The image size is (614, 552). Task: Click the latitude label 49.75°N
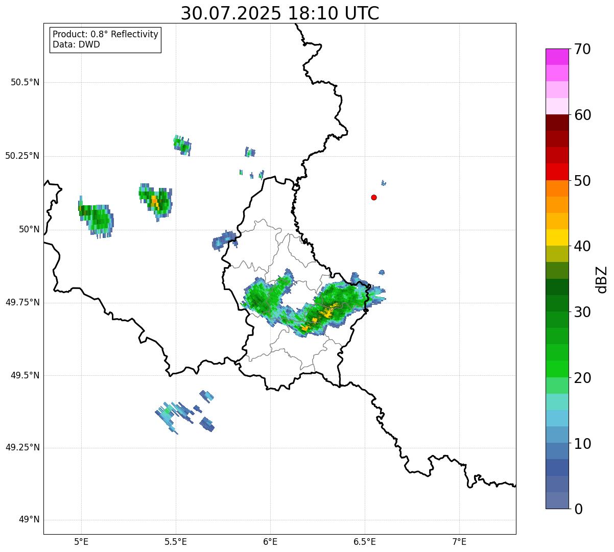pos(22,302)
